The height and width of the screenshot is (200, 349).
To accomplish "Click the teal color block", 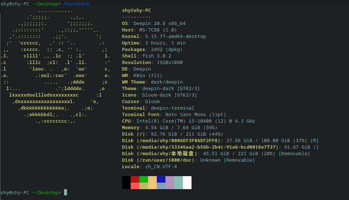I will (178, 183).
